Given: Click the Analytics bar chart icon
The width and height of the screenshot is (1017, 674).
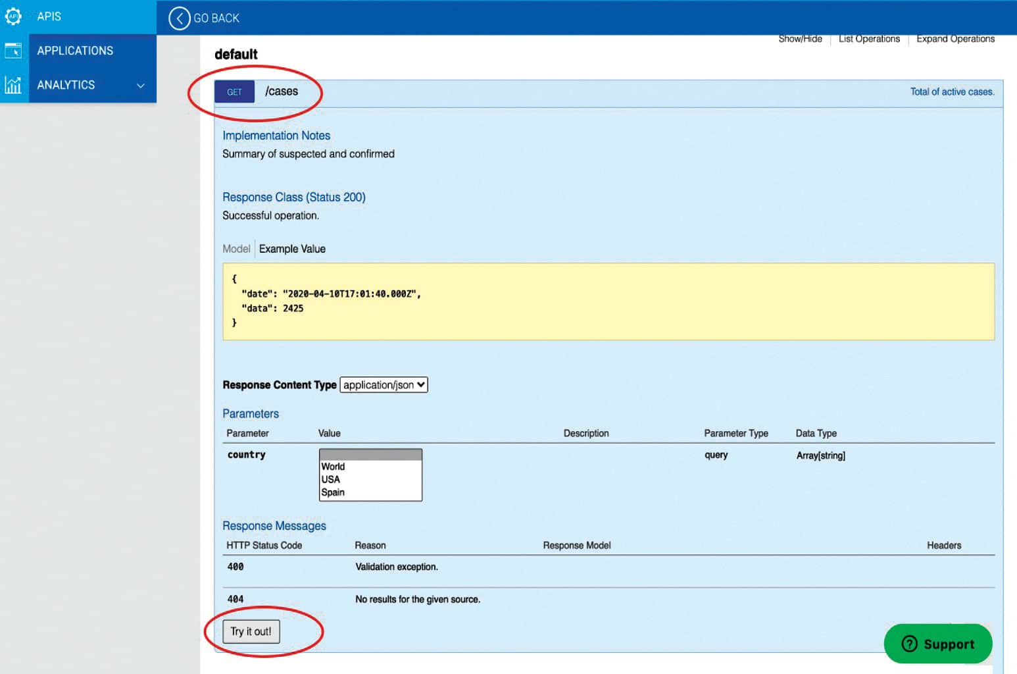Looking at the screenshot, I should [x=13, y=85].
